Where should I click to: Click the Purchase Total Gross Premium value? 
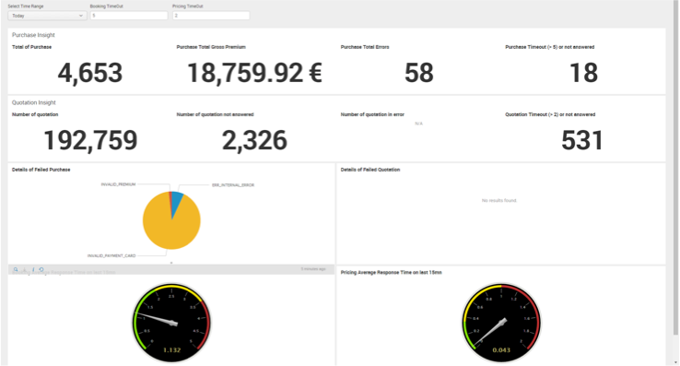click(254, 73)
